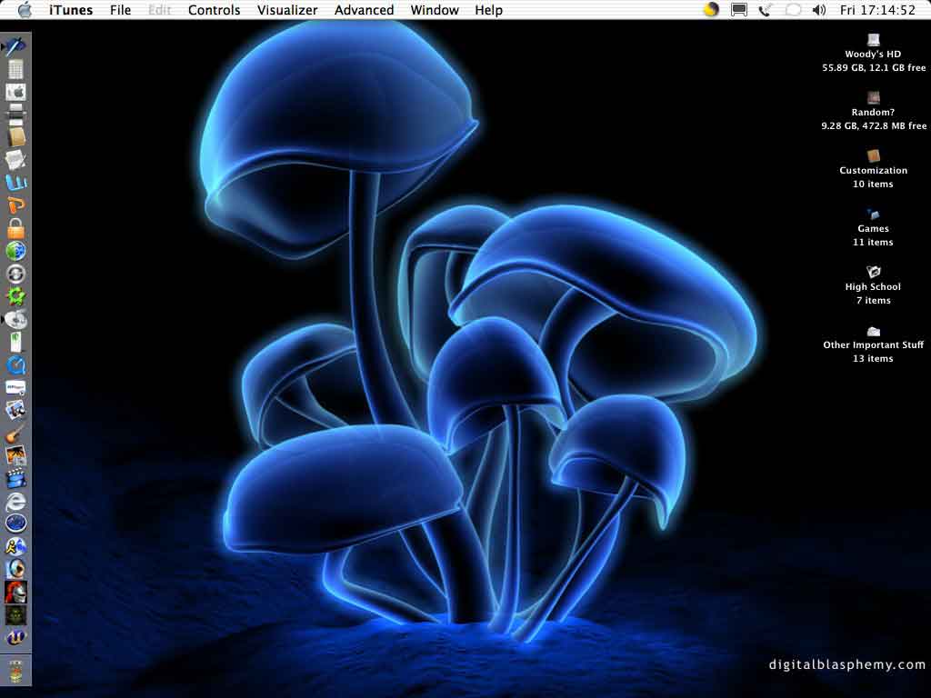This screenshot has width=931, height=698.
Task: Click the moon phase menu bar icon
Action: pos(711,9)
